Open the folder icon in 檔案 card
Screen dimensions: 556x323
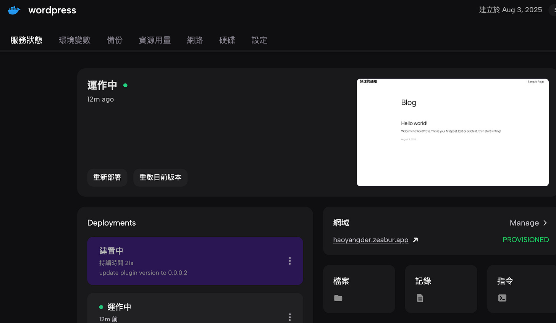click(338, 298)
